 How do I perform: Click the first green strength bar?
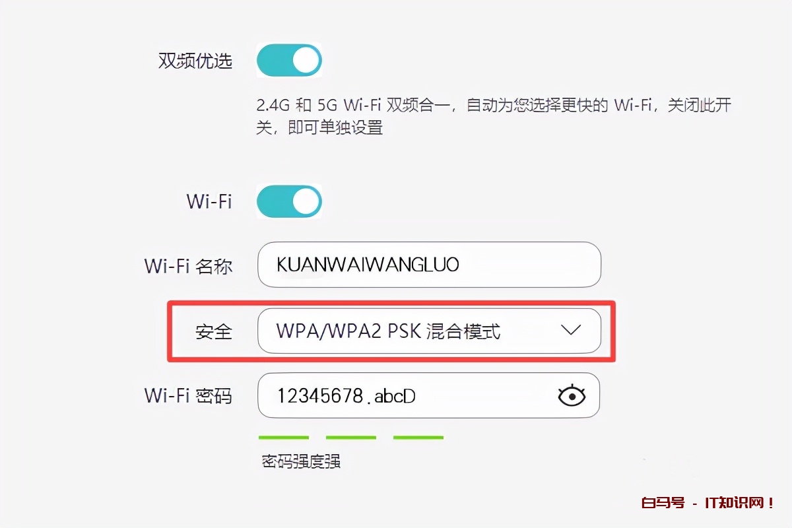(284, 437)
